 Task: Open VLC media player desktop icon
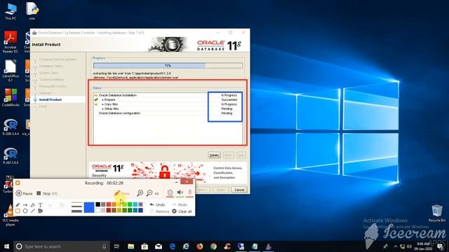pyautogui.click(x=11, y=216)
